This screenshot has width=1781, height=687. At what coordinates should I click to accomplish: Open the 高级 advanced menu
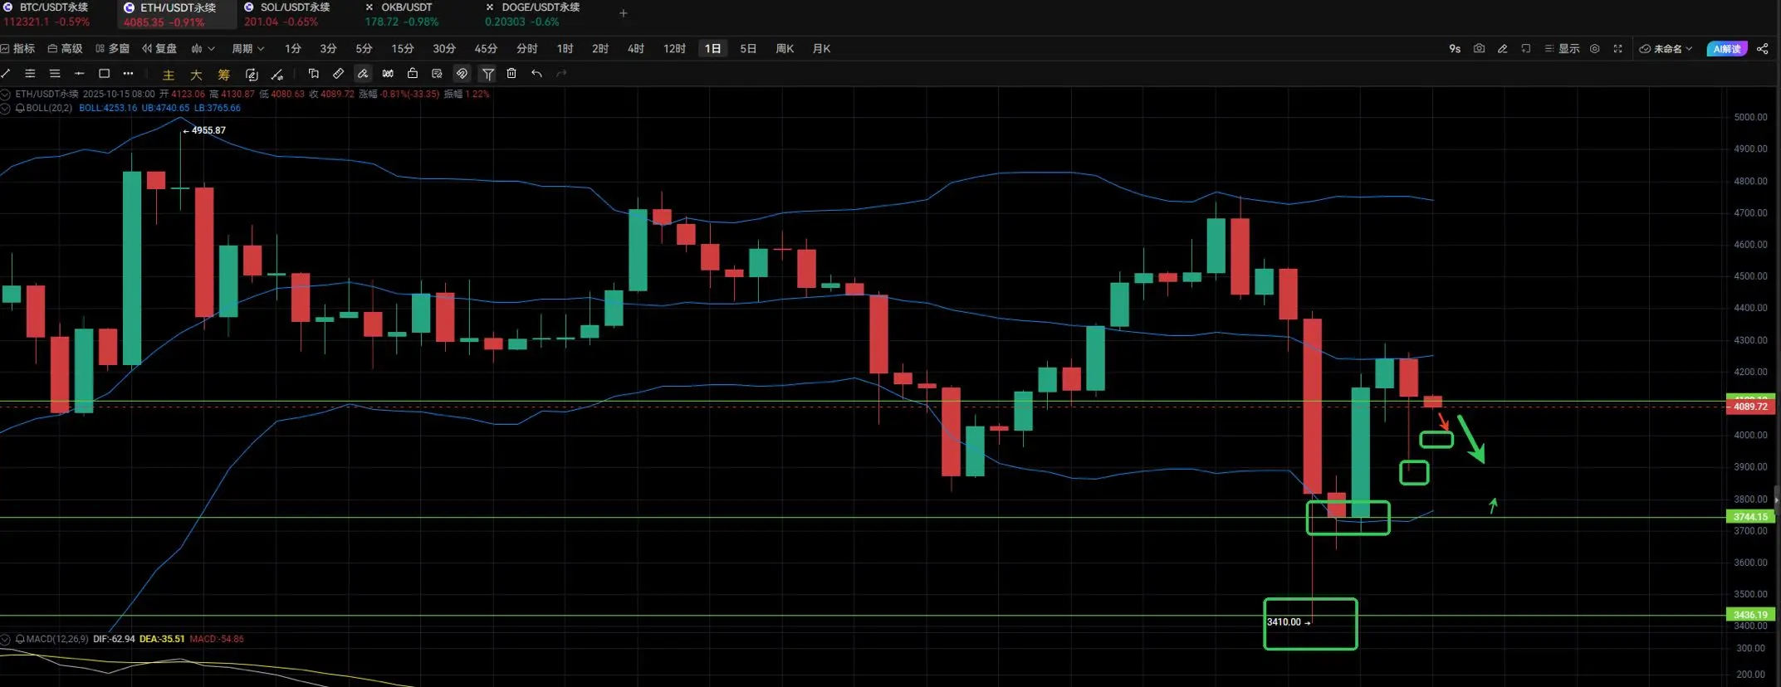click(65, 49)
